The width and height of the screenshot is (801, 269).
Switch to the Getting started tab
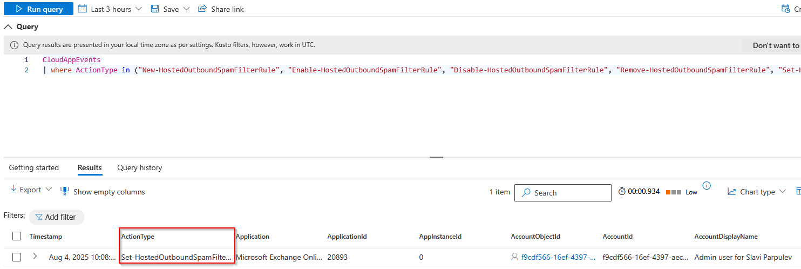(x=34, y=167)
